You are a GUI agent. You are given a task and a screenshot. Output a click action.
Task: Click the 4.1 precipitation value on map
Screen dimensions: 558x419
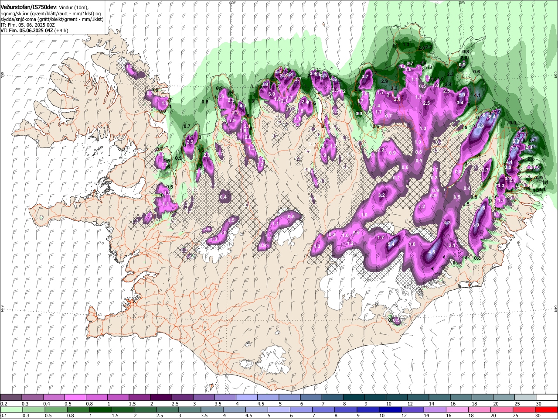coord(477,96)
